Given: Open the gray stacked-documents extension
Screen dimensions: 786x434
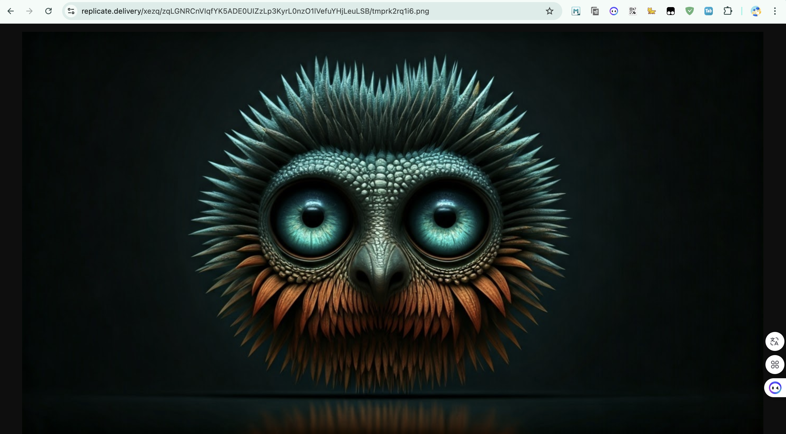Looking at the screenshot, I should click(x=595, y=11).
